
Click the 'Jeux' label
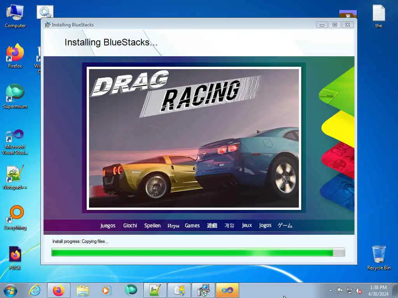247,225
